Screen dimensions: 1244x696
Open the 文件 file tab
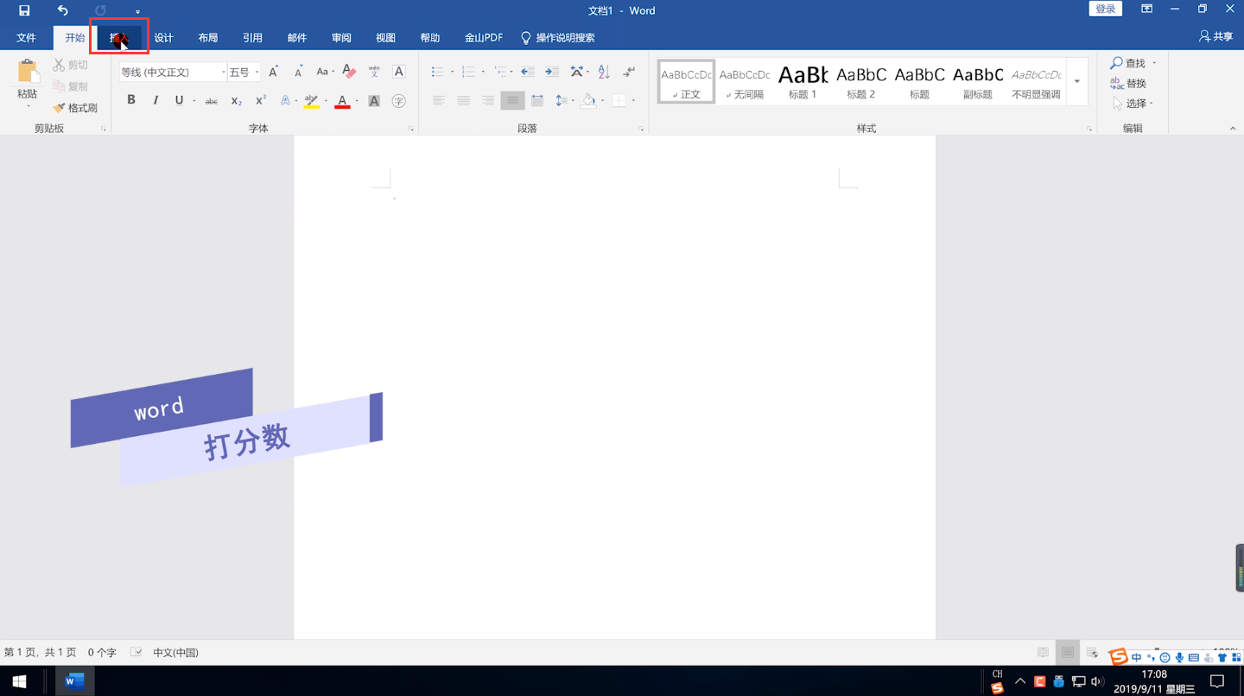26,38
